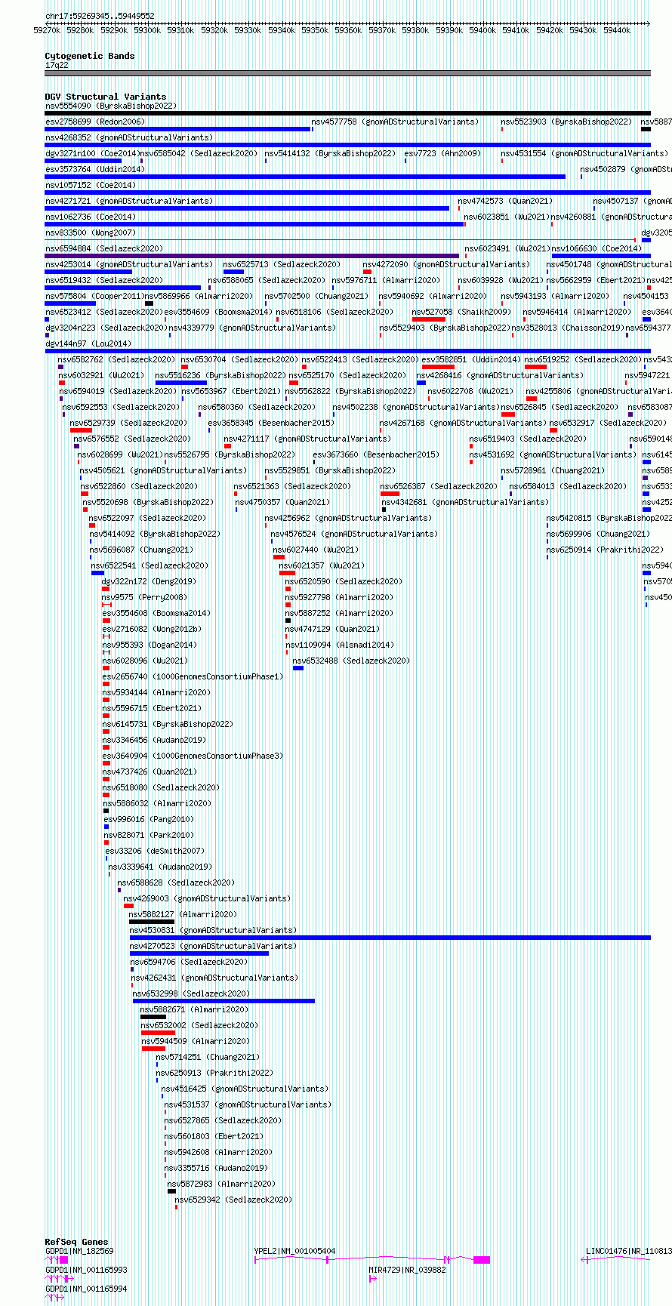Click the 17q22 cytogenetic band bar
Viewport: 672px width, 1306px height.
tap(348, 73)
